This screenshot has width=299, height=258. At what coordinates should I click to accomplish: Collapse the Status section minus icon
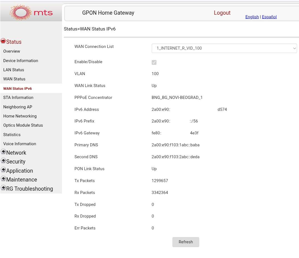tap(3, 41)
